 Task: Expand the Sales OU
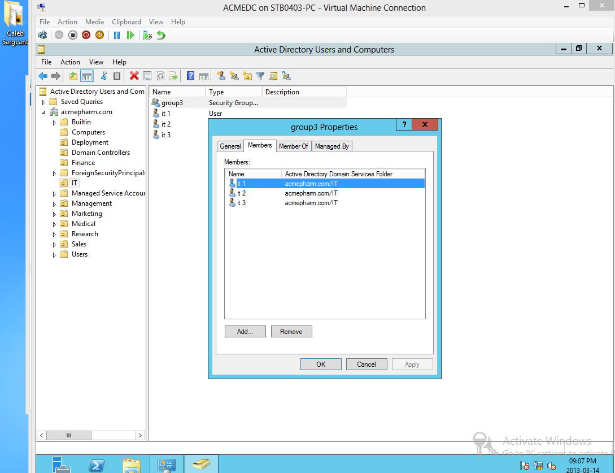tap(54, 245)
